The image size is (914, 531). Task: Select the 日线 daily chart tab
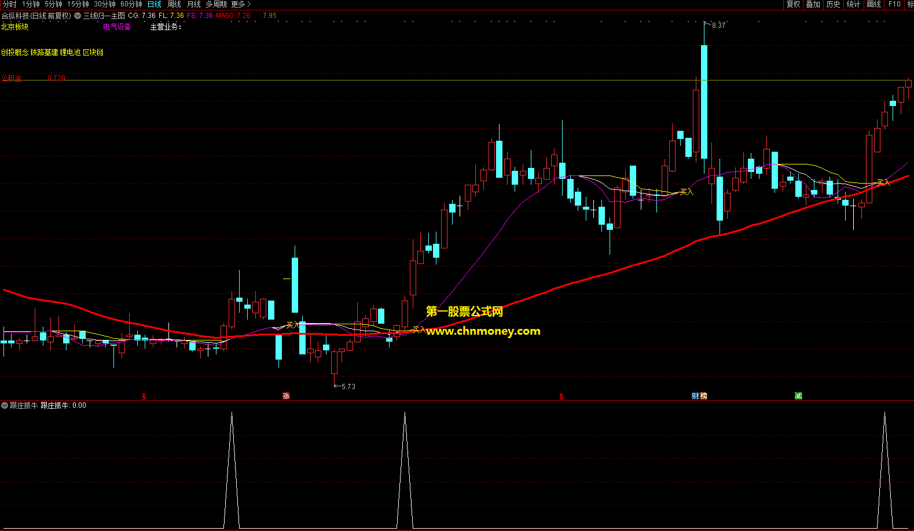[x=155, y=4]
